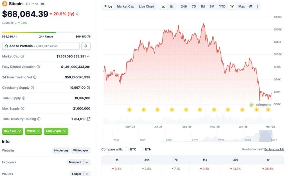Open the Earn Crypto button

click(x=56, y=131)
